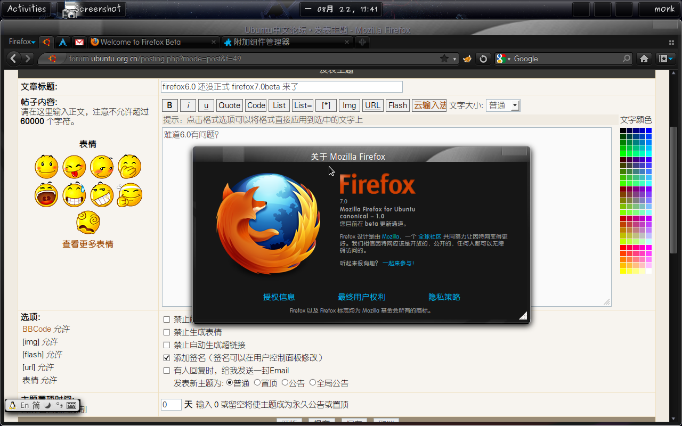
Task: Open 最终用户权利 link in About dialog
Action: pos(361,297)
